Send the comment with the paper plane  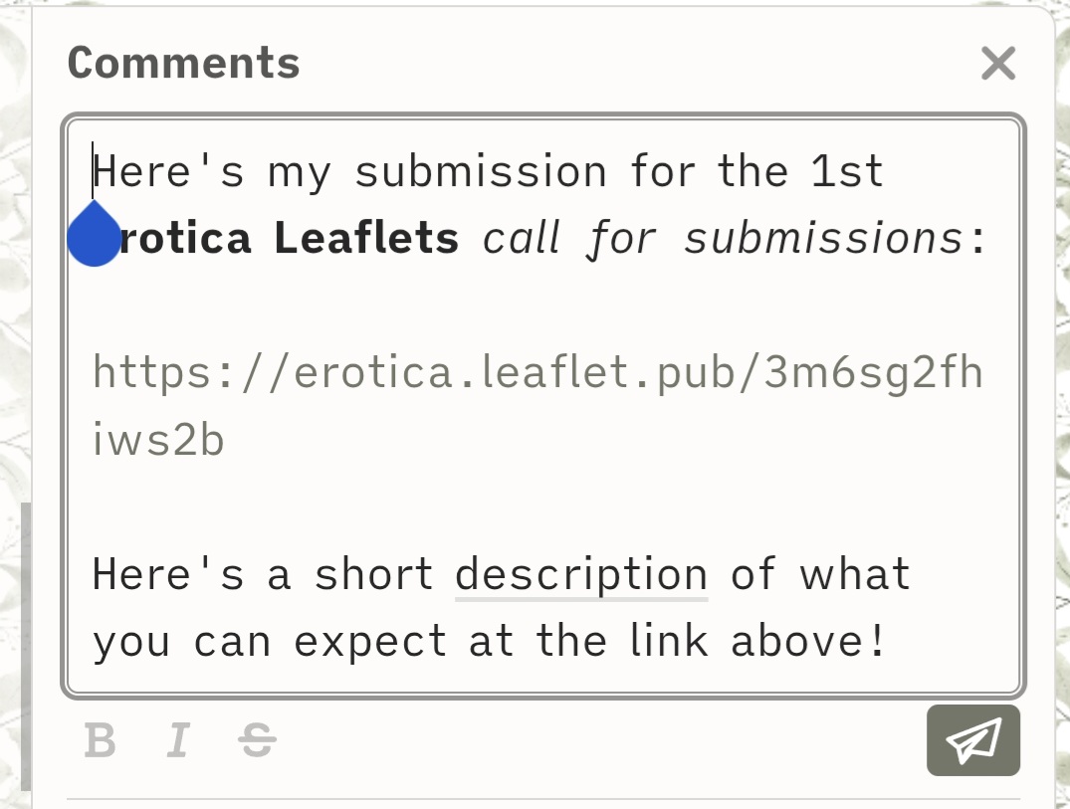tap(972, 740)
